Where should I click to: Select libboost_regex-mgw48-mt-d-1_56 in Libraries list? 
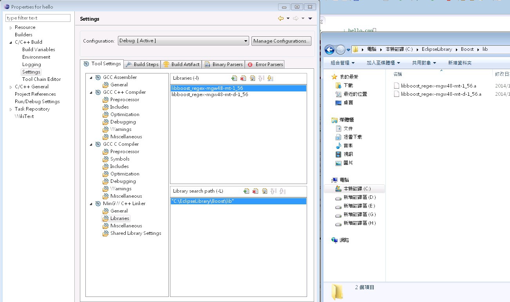pyautogui.click(x=210, y=95)
